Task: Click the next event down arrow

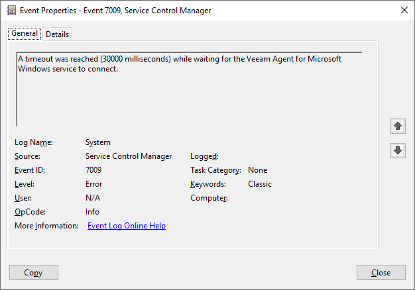Action: pos(398,150)
